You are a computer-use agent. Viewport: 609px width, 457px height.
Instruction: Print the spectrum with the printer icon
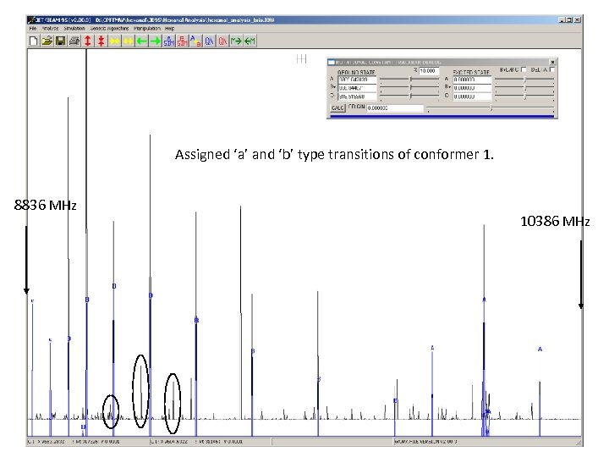(x=74, y=41)
